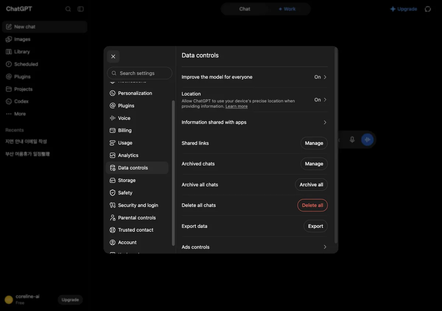
Task: Click the temporary chat icon top right
Action: coord(428,9)
